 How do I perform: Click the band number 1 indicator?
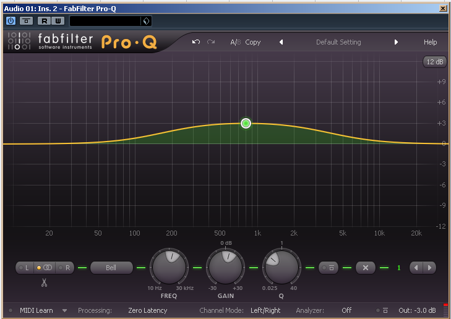point(398,268)
